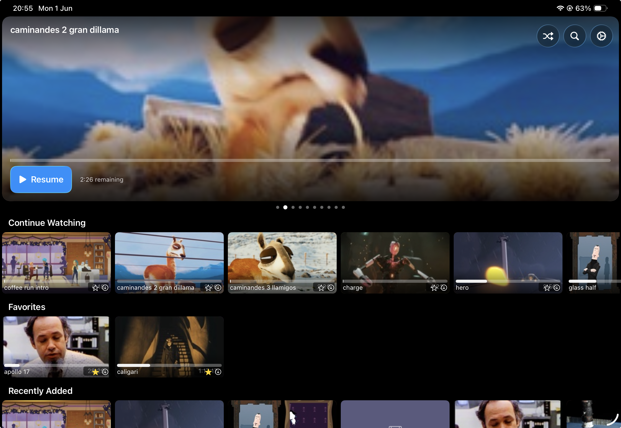Go to the first carousel page dot

pos(277,207)
